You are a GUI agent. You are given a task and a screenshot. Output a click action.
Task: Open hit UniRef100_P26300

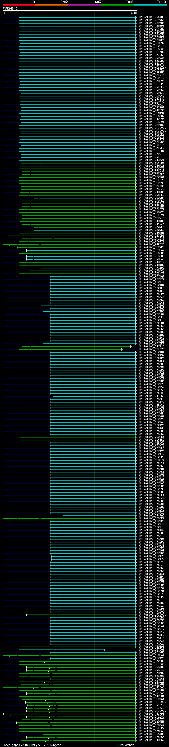click(x=152, y=49)
